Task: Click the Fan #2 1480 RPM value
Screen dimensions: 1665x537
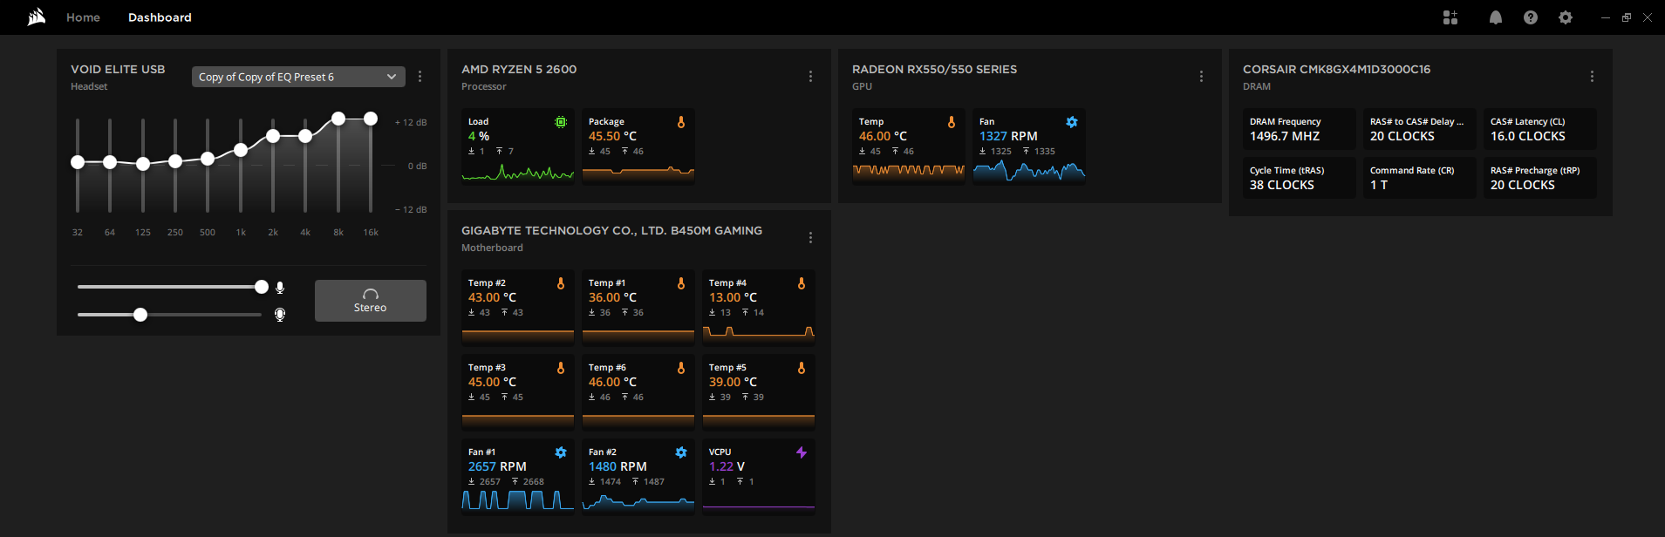Action: tap(618, 466)
